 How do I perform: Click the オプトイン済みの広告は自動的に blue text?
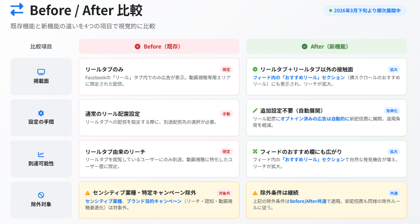[x=315, y=119]
